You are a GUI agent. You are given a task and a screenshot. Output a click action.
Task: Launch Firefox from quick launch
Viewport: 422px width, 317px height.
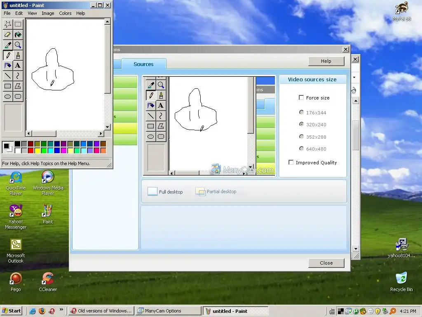[42, 311]
